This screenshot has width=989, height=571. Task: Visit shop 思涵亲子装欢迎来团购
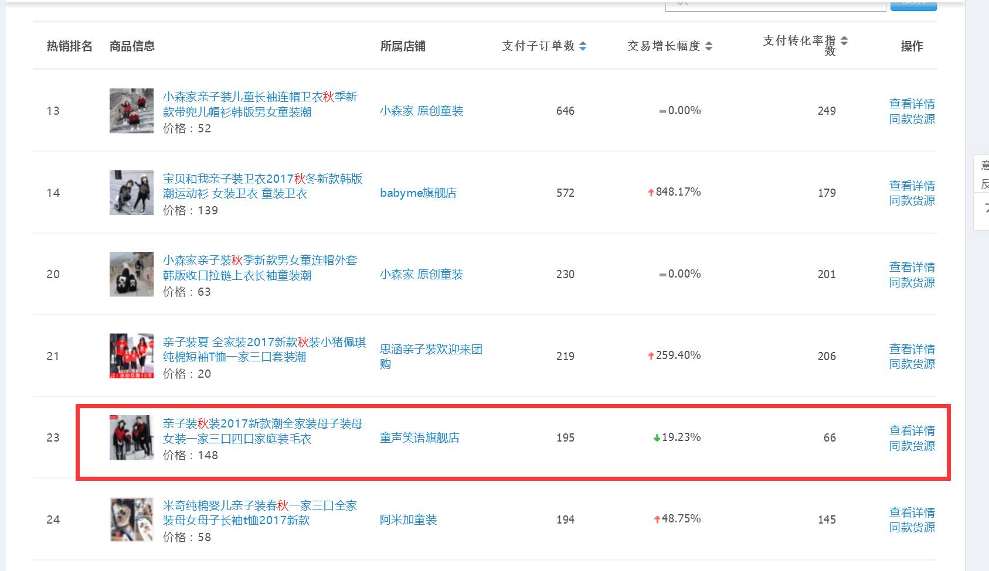(431, 356)
